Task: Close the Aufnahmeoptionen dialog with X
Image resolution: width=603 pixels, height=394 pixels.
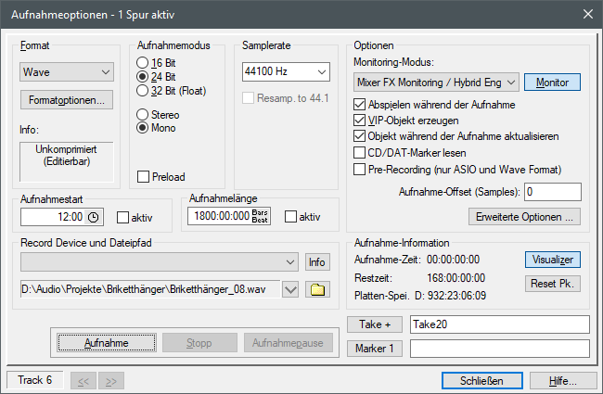Action: 588,14
